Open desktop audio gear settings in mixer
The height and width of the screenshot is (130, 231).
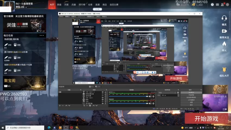[153, 103]
